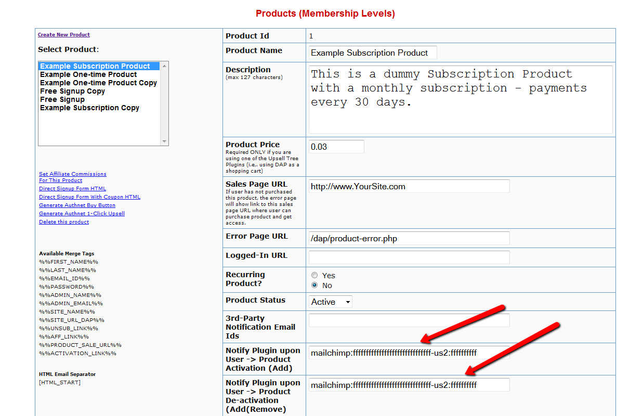The image size is (617, 416).
Task: Choose Example Subscription Copy from list
Action: 89,108
